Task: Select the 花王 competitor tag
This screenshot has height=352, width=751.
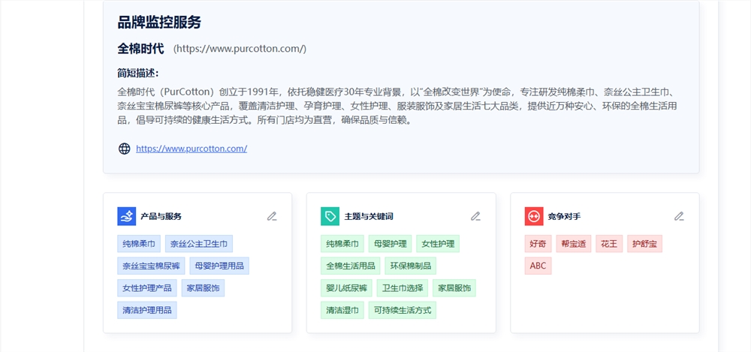Action: click(609, 244)
